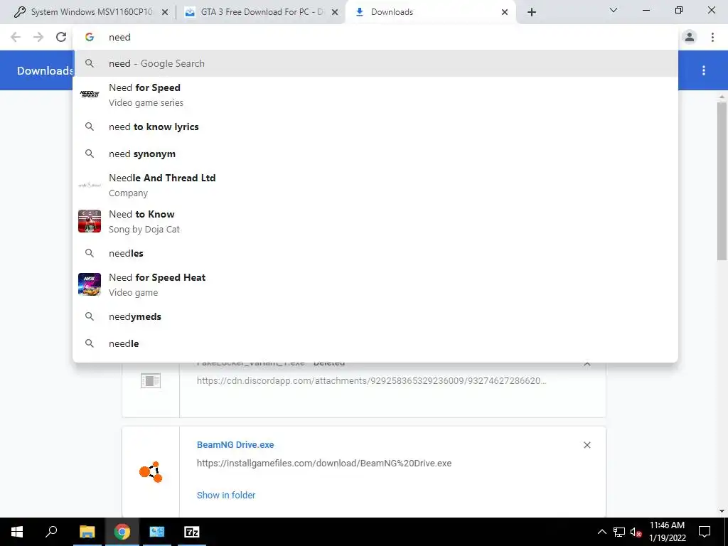The height and width of the screenshot is (546, 728).
Task: Open the Windows Start menu
Action: coord(17,532)
